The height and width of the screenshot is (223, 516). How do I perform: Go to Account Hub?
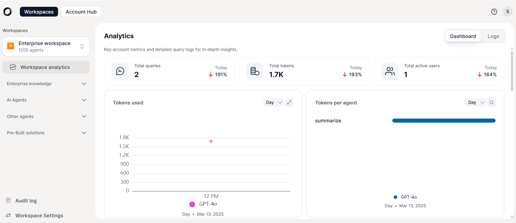[x=81, y=12]
